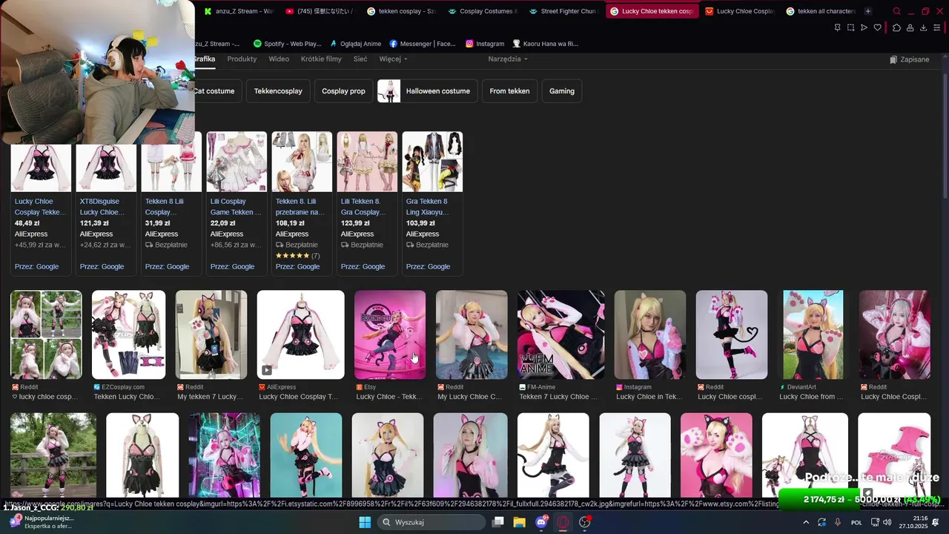949x534 pixels.
Task: Open Task View on the taskbar
Action: pyautogui.click(x=498, y=522)
